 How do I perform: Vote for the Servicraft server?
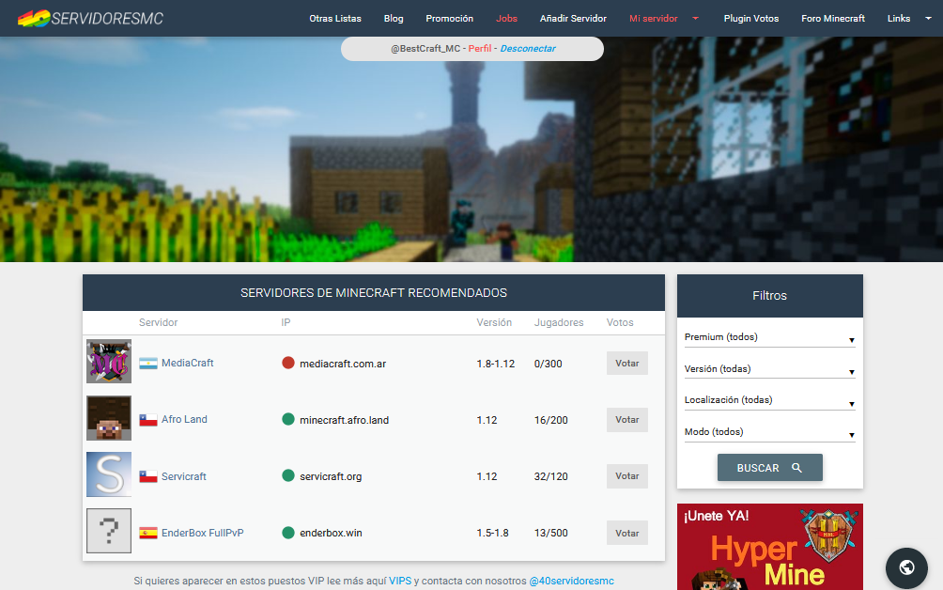pos(626,476)
